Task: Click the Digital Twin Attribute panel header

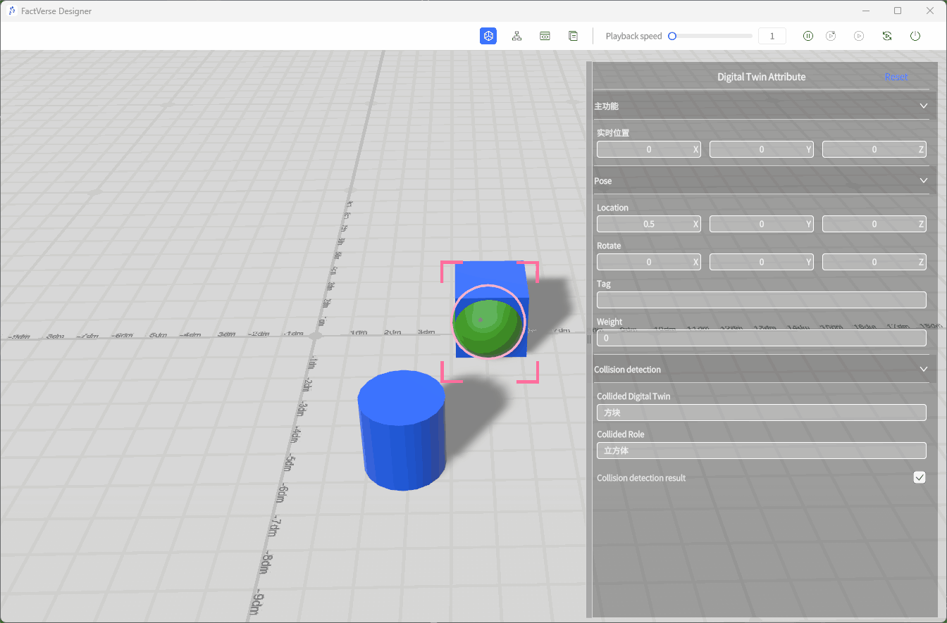Action: coord(761,77)
